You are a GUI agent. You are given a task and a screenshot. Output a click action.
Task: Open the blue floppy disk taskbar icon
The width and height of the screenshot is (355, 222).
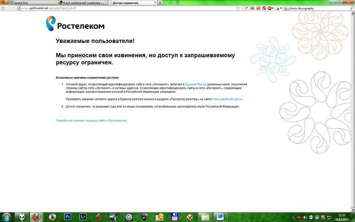[x=175, y=217]
